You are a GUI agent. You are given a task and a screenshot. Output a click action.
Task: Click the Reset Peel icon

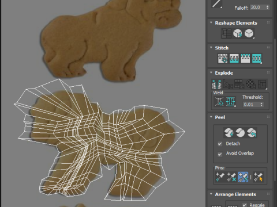tap(252, 133)
